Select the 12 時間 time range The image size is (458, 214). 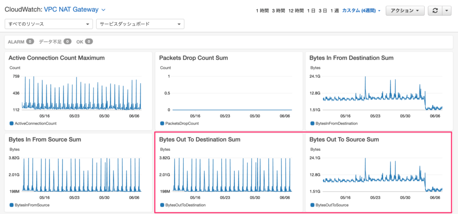[x=296, y=11]
